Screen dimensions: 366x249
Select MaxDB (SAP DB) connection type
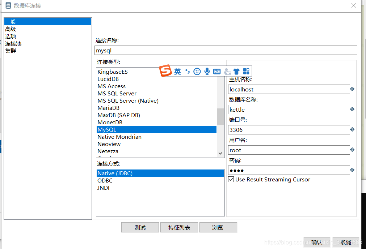[x=156, y=115]
